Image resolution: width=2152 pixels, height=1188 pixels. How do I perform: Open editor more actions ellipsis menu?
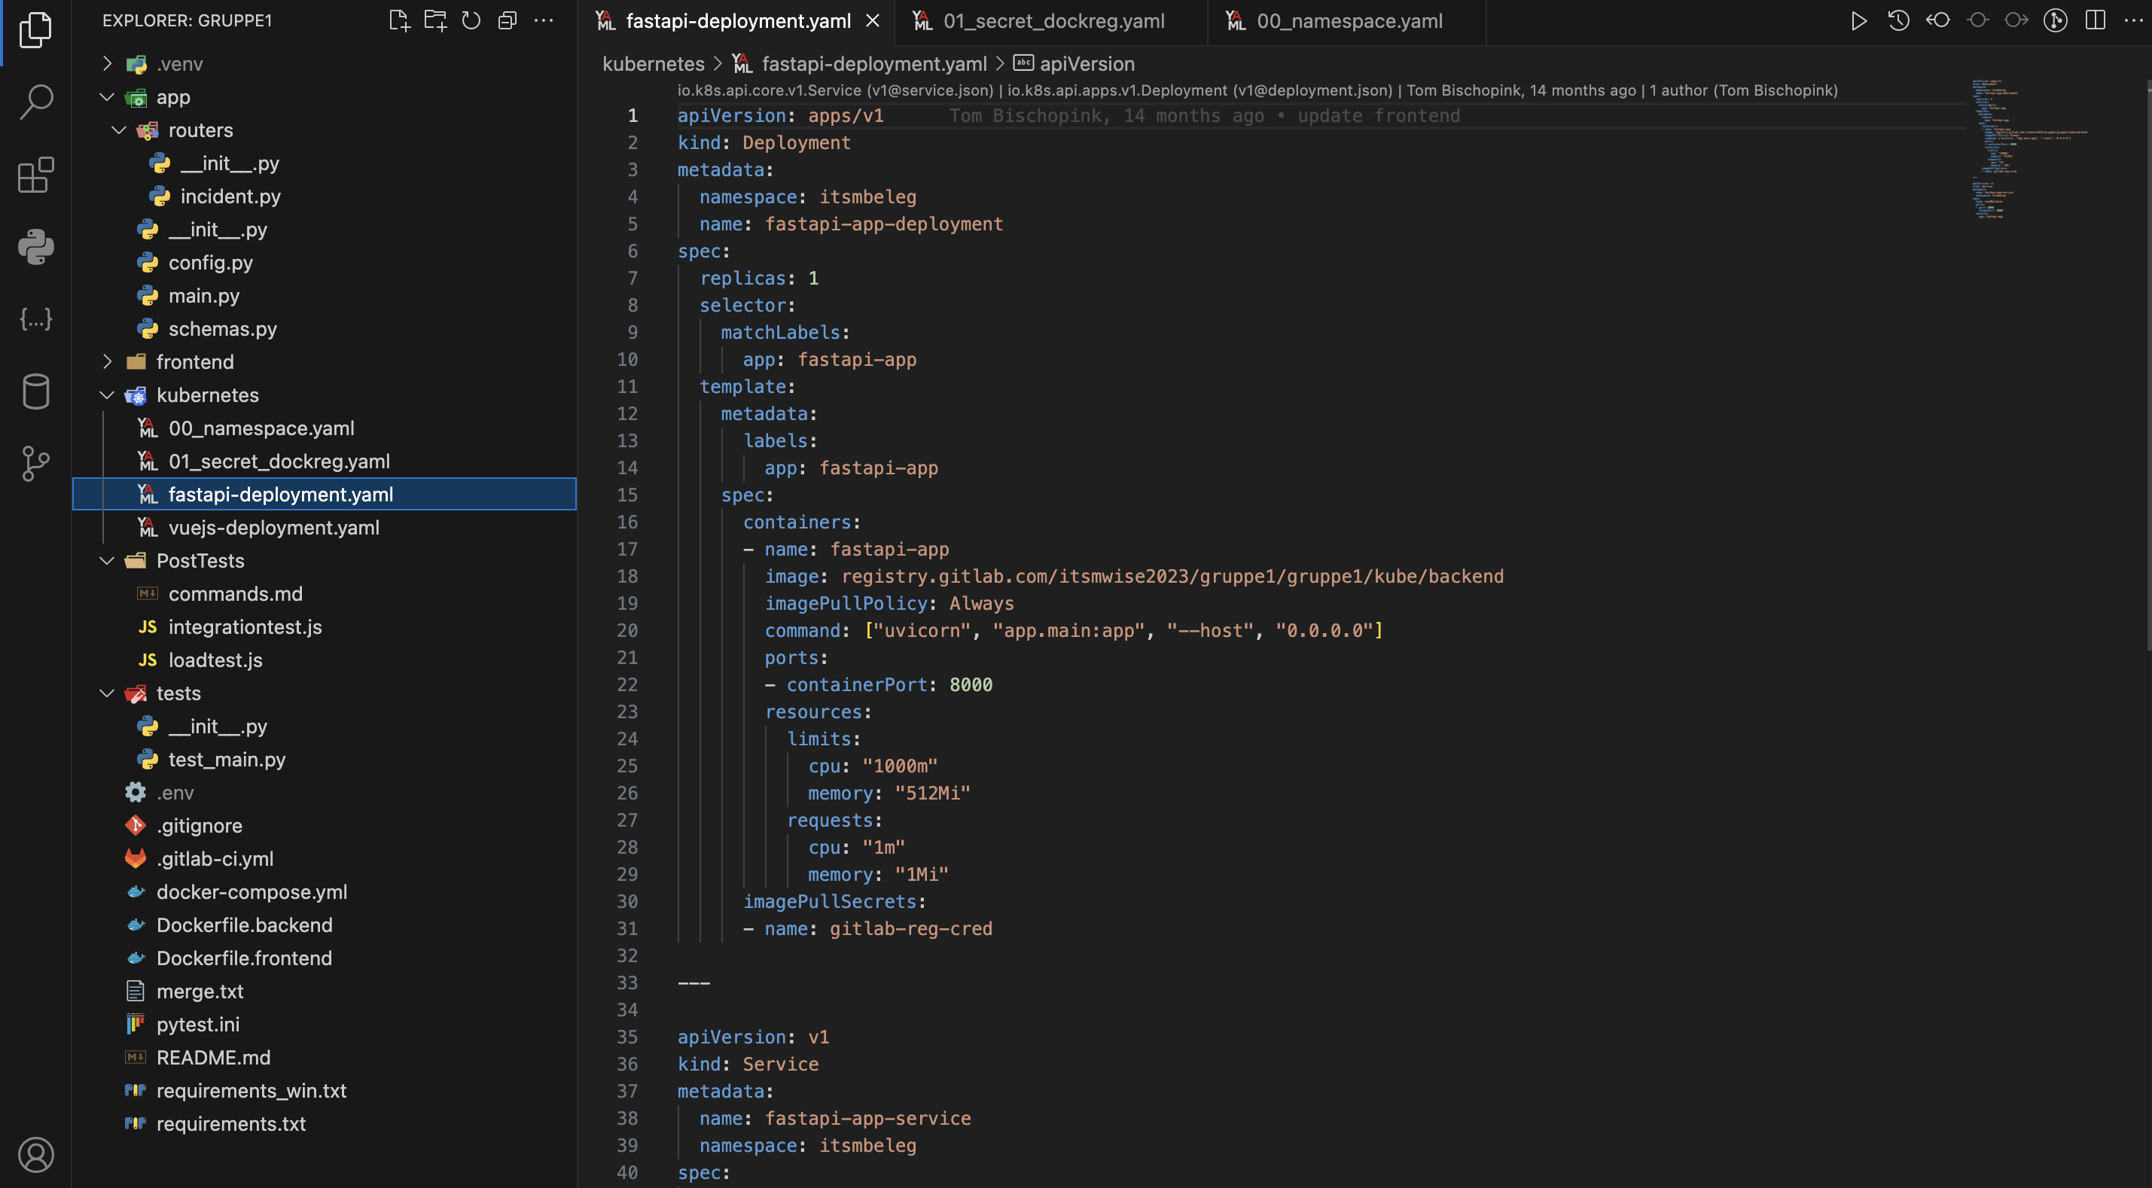tap(2132, 21)
